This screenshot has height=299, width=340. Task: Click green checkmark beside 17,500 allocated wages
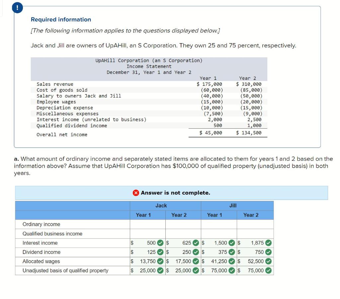point(196,261)
